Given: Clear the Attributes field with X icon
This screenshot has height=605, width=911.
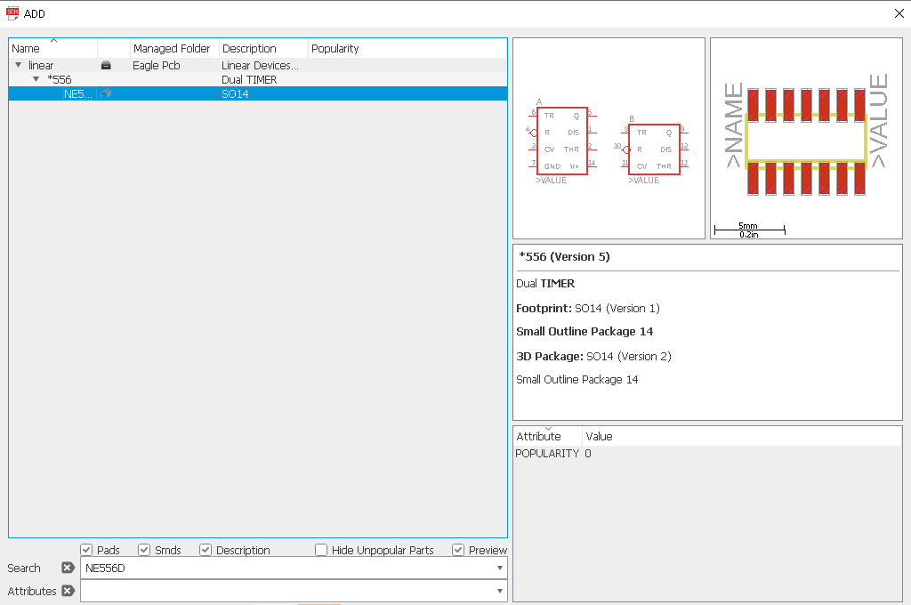Looking at the screenshot, I should click(x=68, y=591).
